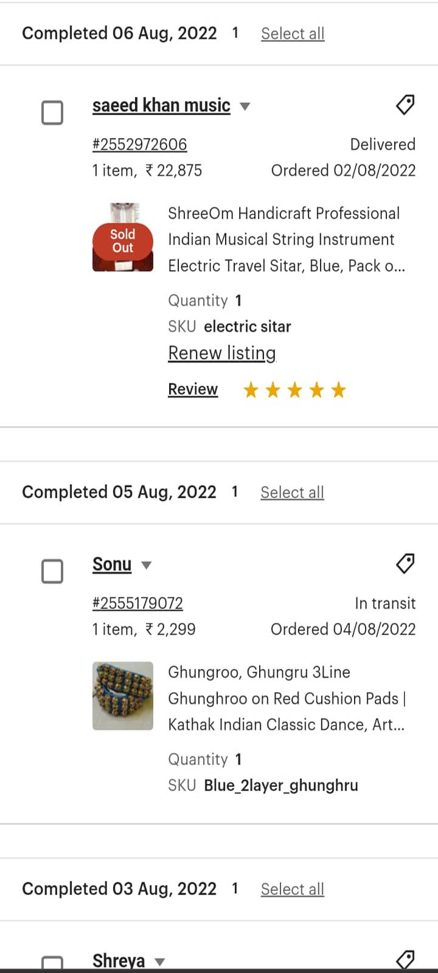Open the Review link
Viewport: 438px width, 973px height.
click(193, 389)
